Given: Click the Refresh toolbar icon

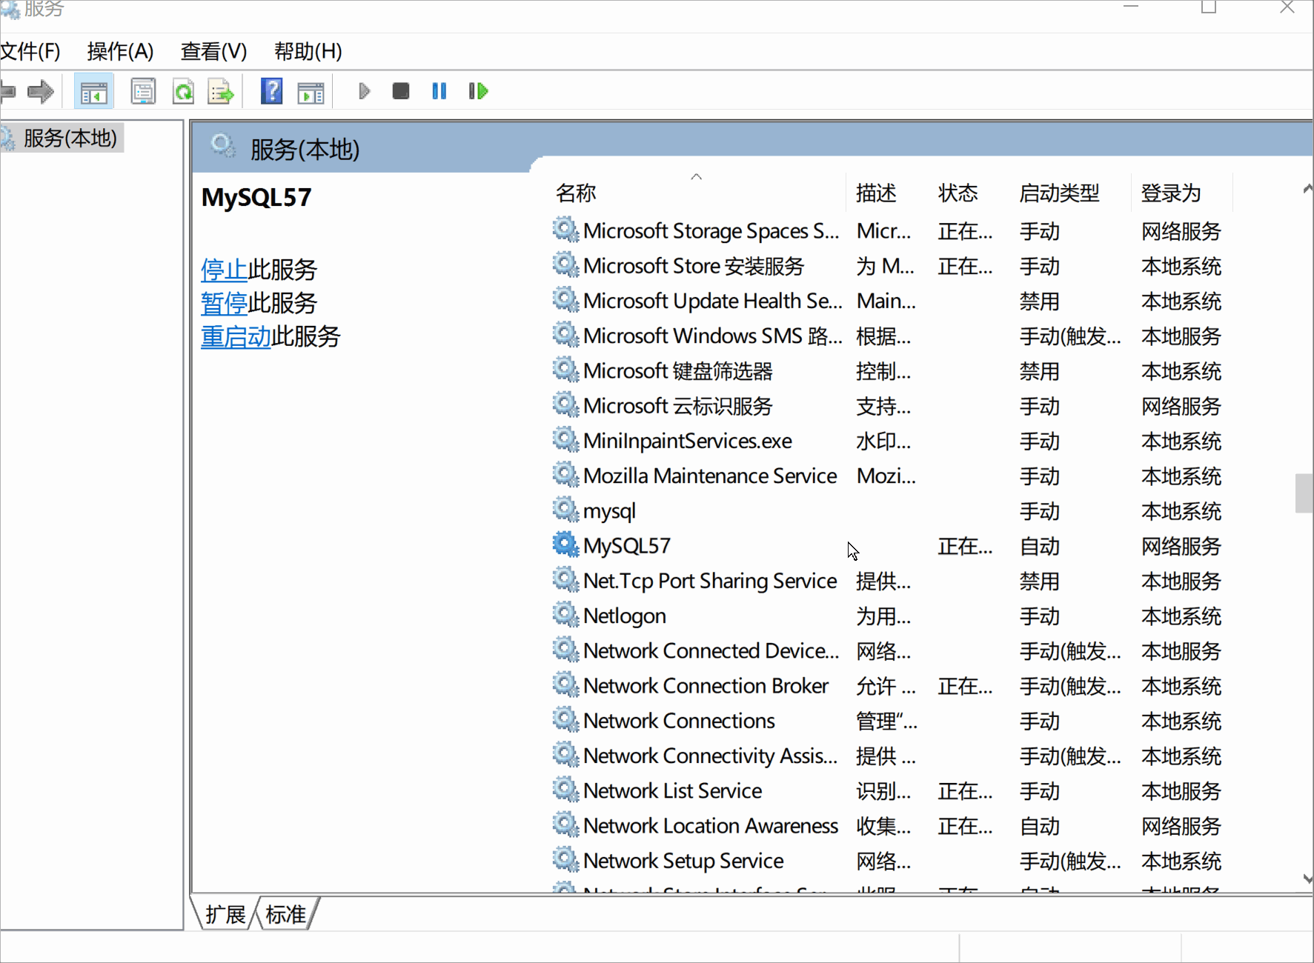Looking at the screenshot, I should [183, 92].
